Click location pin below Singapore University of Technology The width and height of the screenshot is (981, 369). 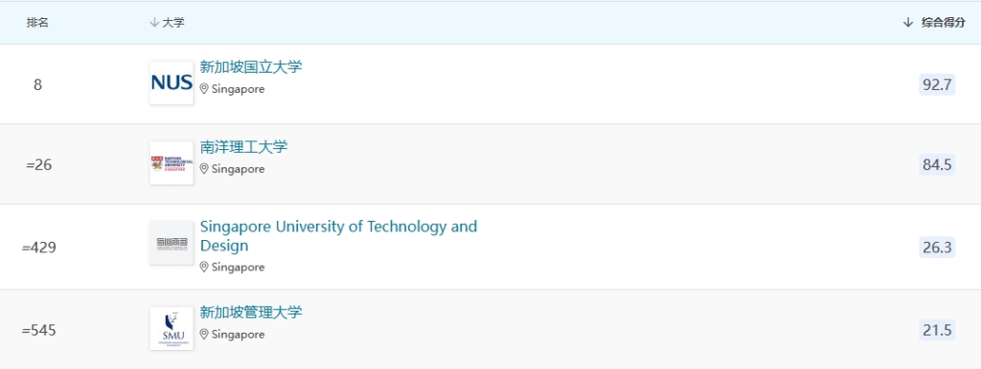coord(204,267)
